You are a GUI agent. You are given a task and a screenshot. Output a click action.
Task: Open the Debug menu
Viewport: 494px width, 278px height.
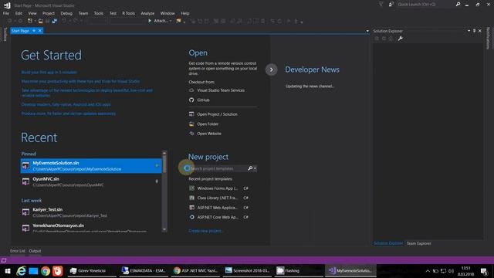click(x=66, y=13)
